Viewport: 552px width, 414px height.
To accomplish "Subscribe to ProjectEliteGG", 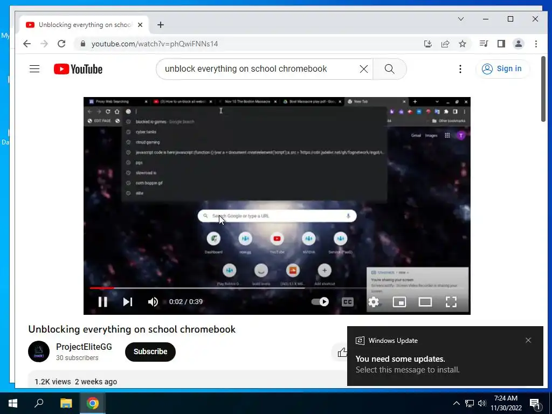I will coord(150,351).
